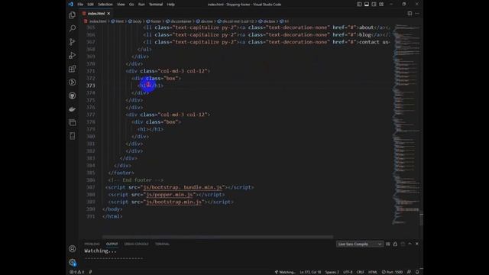The height and width of the screenshot is (275, 489).
Task: Open Live Sass Compile output channel dropdown
Action: coord(360,244)
